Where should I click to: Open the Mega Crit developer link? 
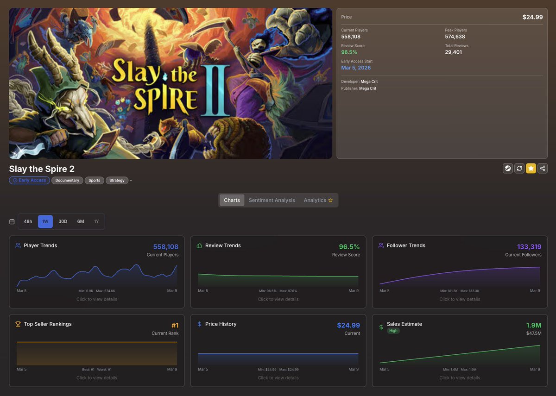369,82
